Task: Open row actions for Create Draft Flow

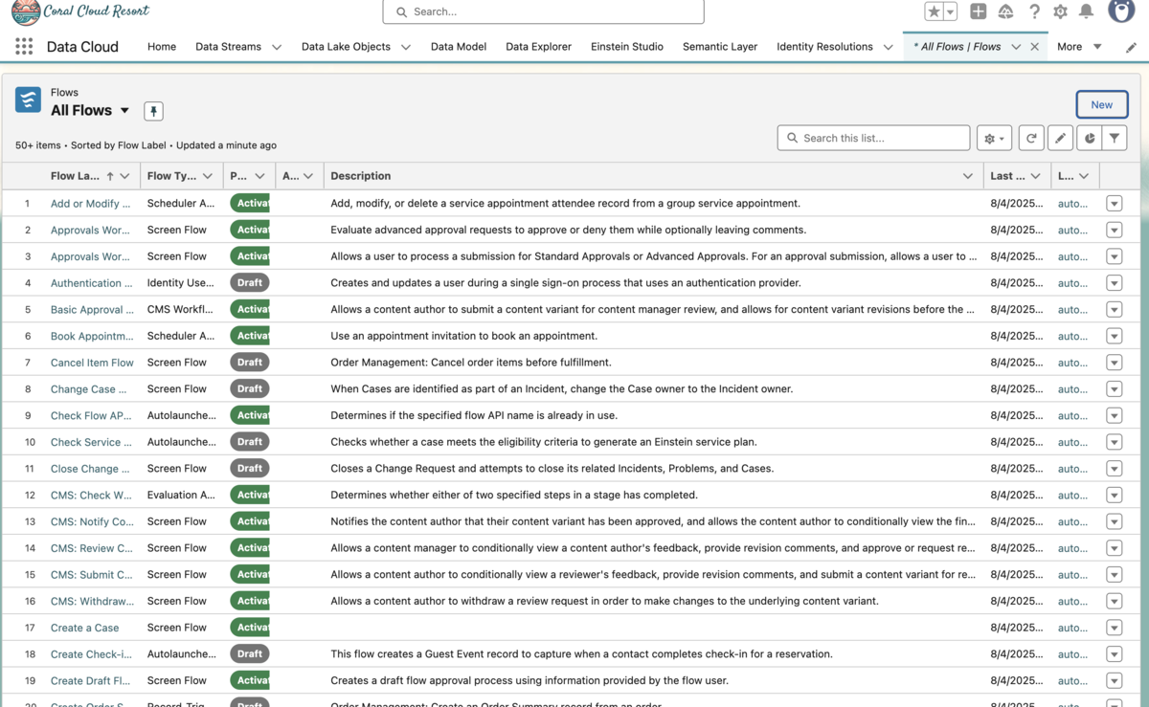Action: pos(1114,680)
